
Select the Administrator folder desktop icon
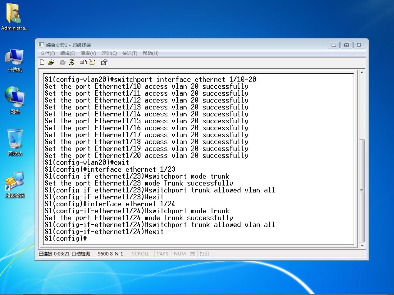[15, 17]
